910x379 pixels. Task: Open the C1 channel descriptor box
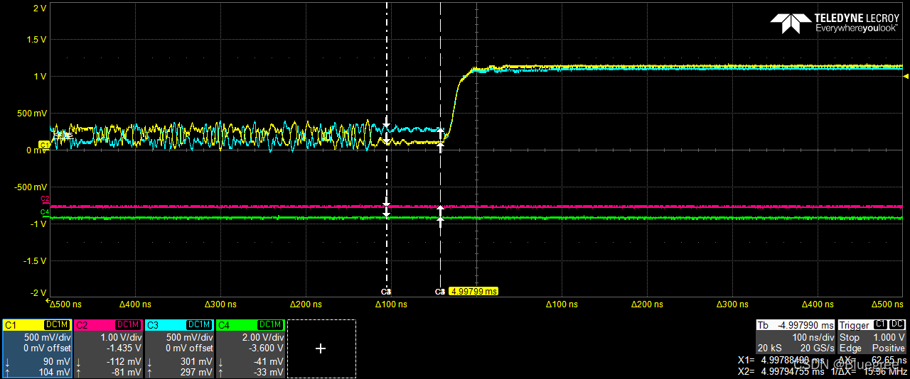[37, 348]
